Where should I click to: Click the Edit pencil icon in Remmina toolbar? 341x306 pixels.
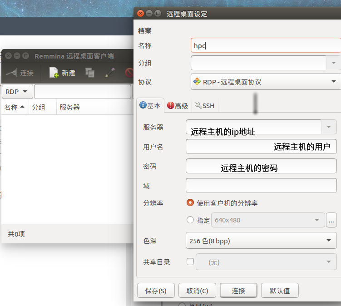coord(110,73)
